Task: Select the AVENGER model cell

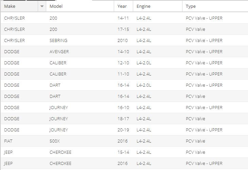Action: pos(59,51)
